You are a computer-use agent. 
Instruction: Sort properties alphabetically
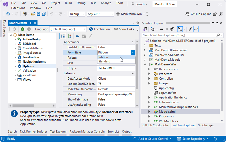69,36
